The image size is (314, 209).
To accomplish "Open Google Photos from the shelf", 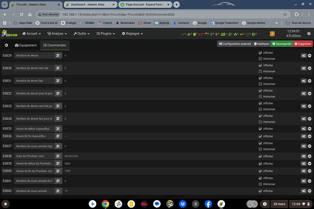I will [118, 204].
